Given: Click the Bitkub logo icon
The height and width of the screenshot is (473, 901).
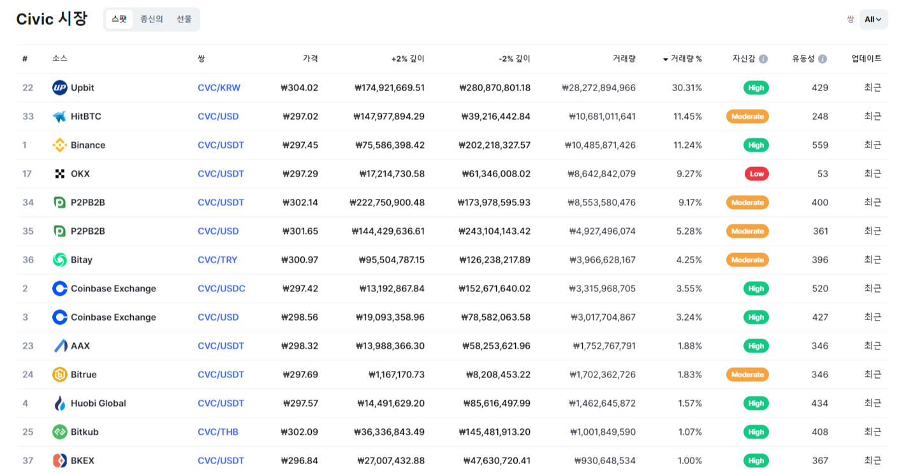Looking at the screenshot, I should pyautogui.click(x=60, y=432).
